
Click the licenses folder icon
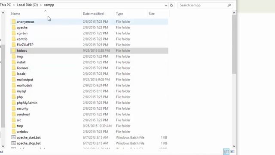(14, 68)
